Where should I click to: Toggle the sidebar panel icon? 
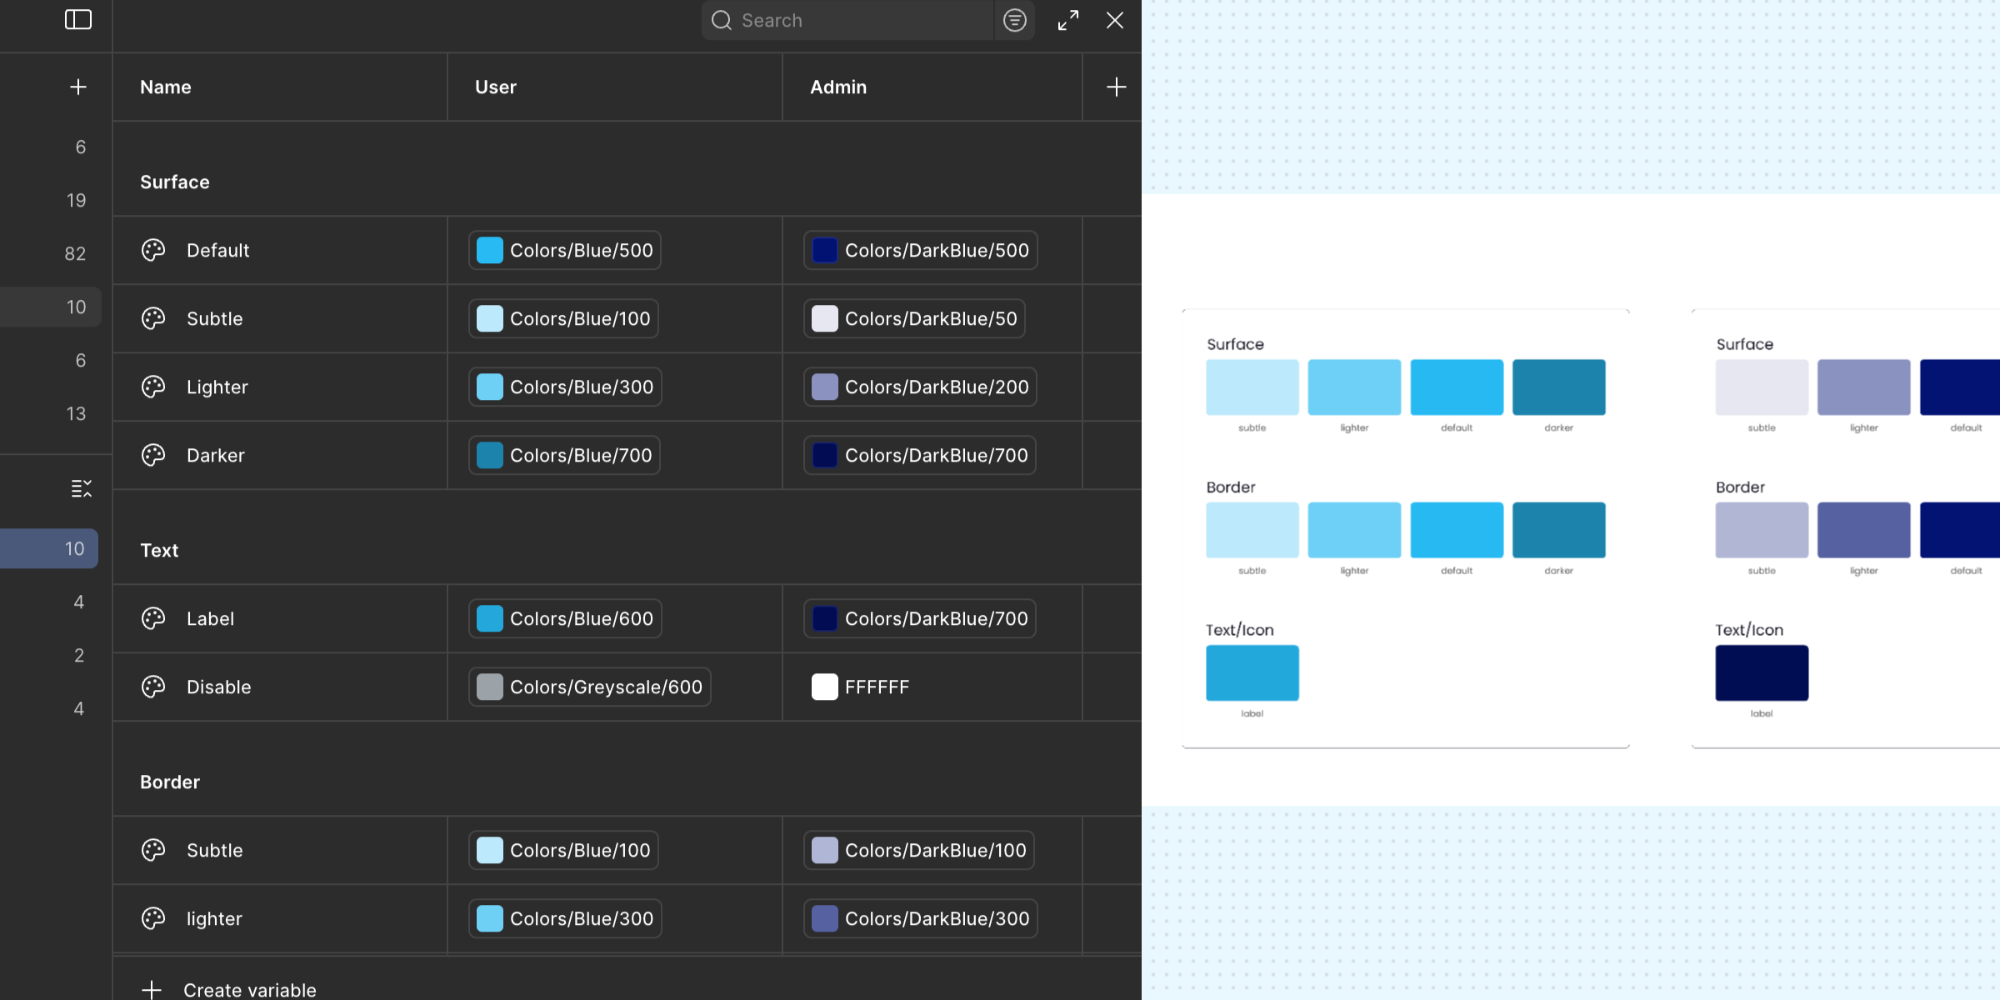point(78,20)
